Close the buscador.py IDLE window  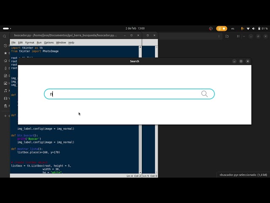pyautogui.click(x=138, y=35)
